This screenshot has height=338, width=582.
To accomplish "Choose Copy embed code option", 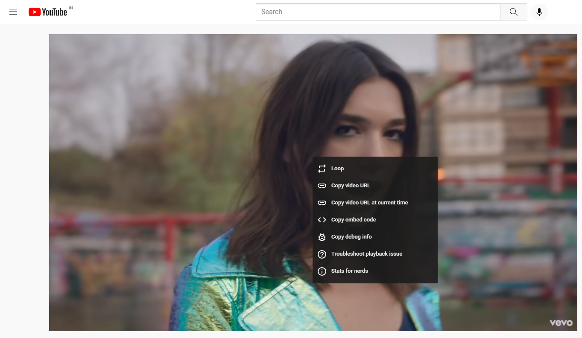I will coord(375,220).
